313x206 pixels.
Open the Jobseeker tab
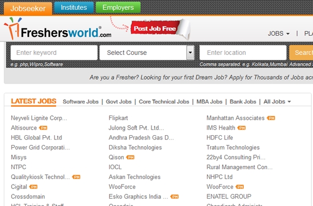pyautogui.click(x=28, y=8)
